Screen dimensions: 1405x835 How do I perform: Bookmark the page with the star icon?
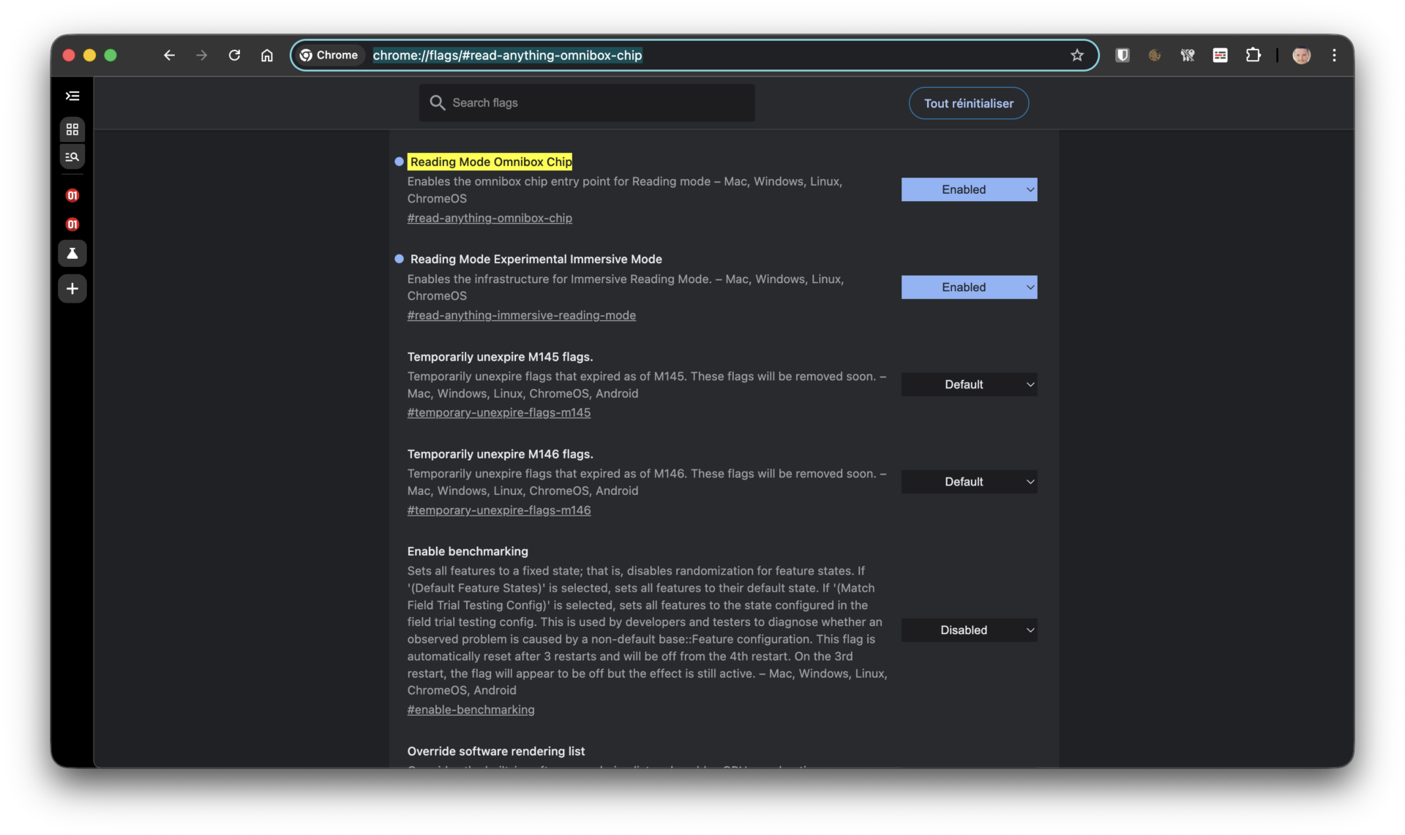coord(1076,55)
